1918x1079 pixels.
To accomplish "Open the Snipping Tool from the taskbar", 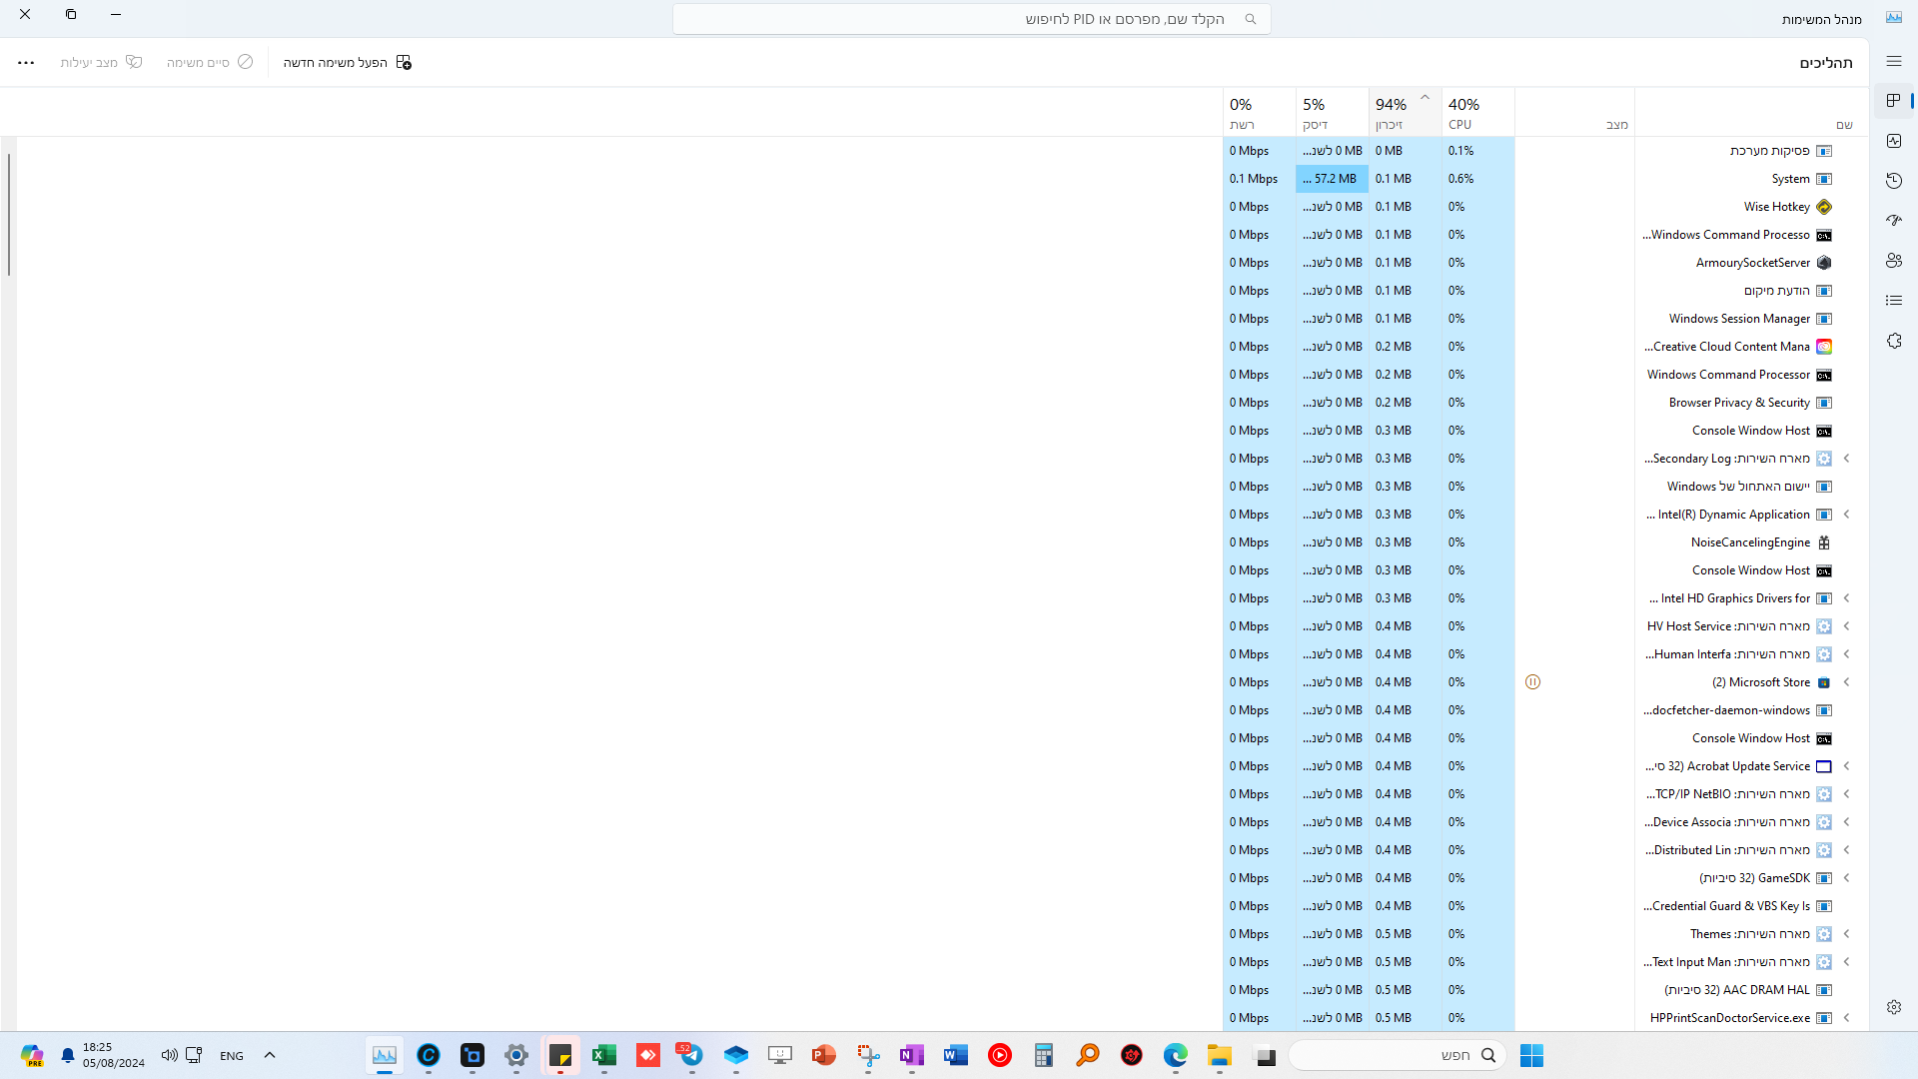I will point(868,1055).
